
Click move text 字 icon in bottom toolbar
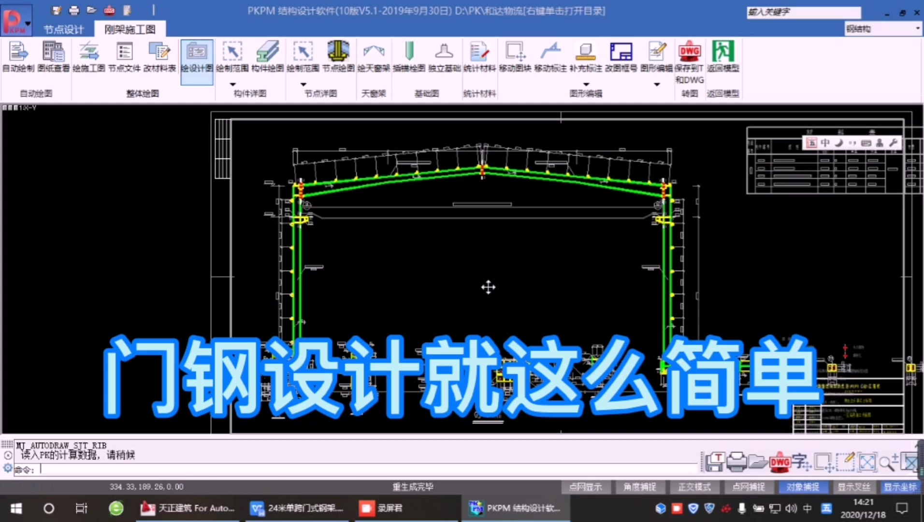802,462
